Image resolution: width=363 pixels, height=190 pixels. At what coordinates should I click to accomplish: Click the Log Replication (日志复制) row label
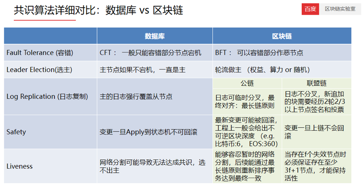tap(50, 97)
